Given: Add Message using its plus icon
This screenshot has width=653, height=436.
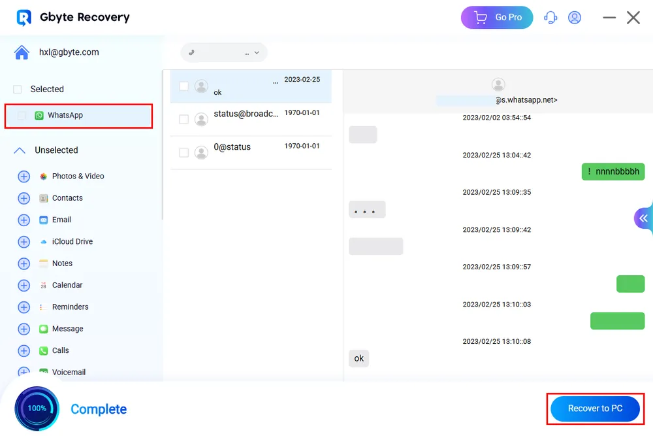Looking at the screenshot, I should (x=24, y=329).
